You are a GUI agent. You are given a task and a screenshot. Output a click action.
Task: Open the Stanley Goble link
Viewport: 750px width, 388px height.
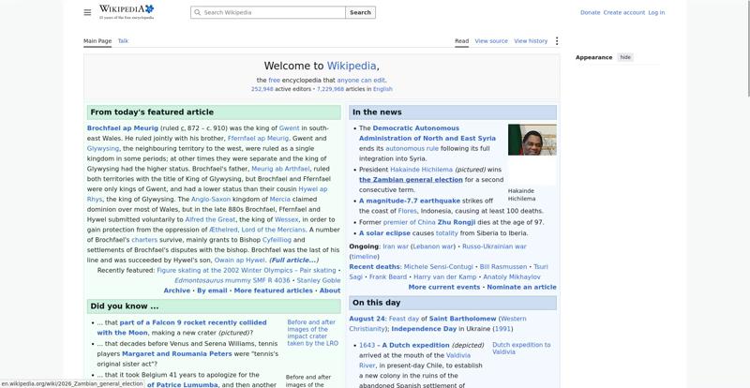click(319, 280)
